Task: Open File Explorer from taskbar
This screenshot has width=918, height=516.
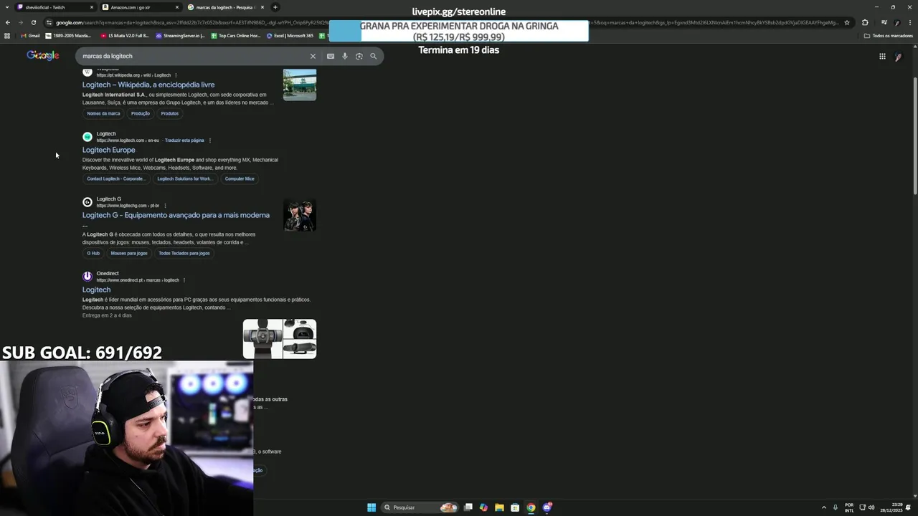Action: (x=499, y=507)
